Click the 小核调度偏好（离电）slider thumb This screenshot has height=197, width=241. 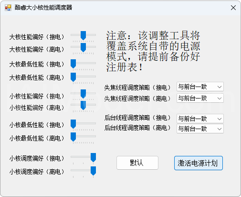click(x=93, y=171)
